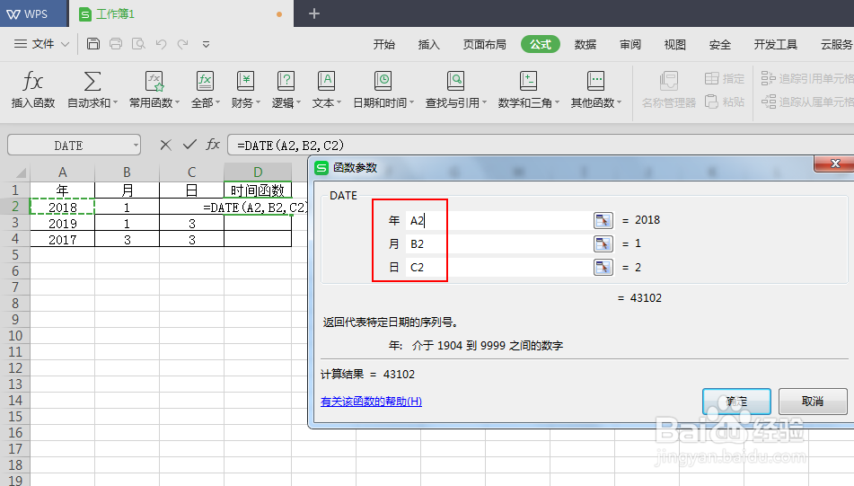Viewport: 854px width, 486px height.
Task: Select header cell 时间函数 in D1
Action: pos(258,190)
